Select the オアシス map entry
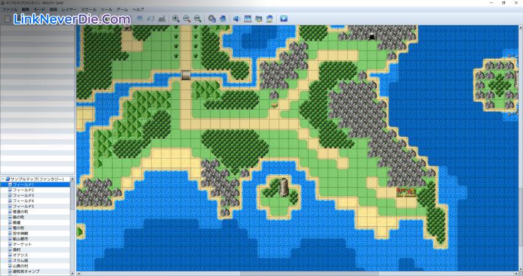The width and height of the screenshot is (523, 276). 22,255
